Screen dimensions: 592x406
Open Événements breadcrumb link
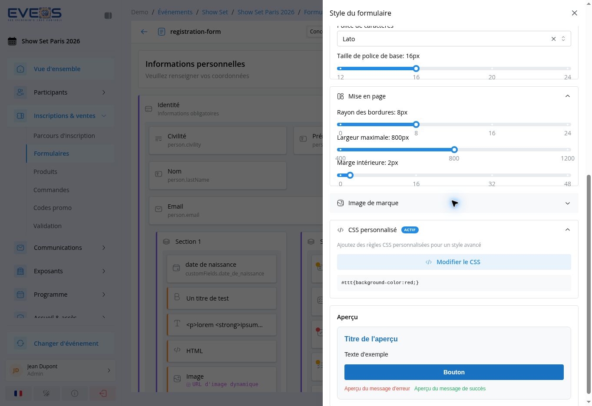point(175,12)
